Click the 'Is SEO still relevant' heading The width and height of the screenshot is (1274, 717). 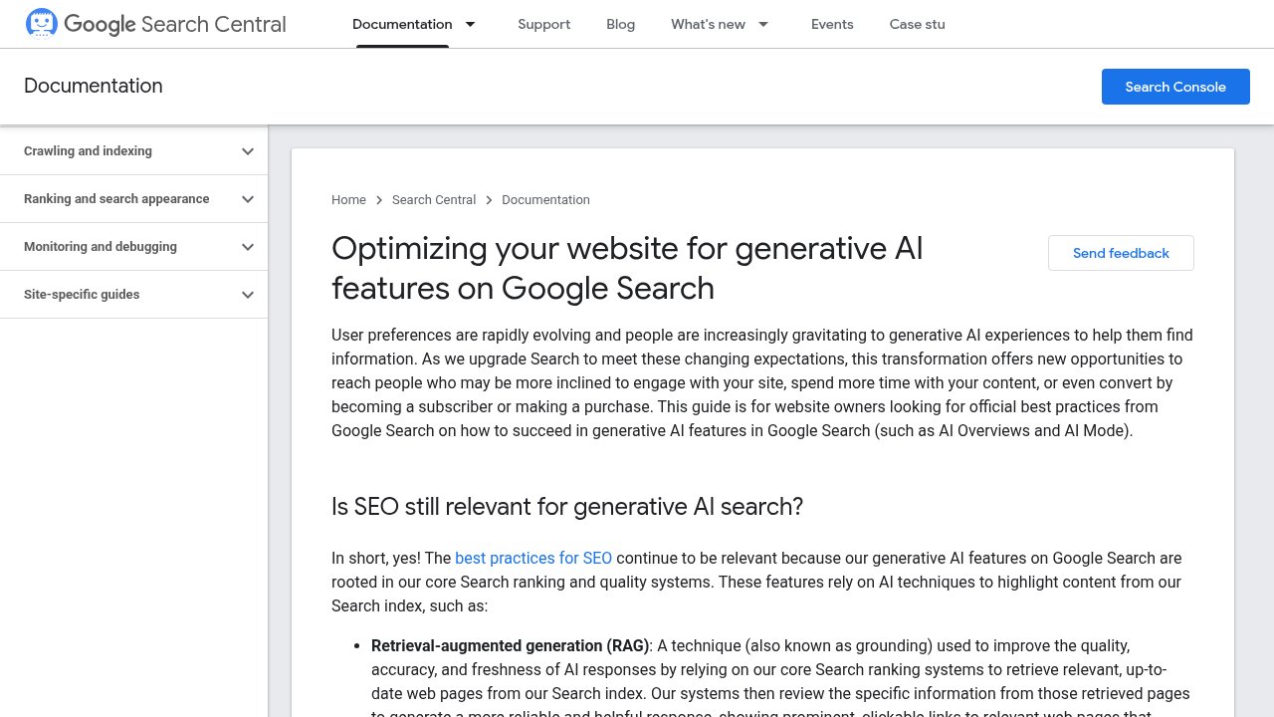click(567, 506)
